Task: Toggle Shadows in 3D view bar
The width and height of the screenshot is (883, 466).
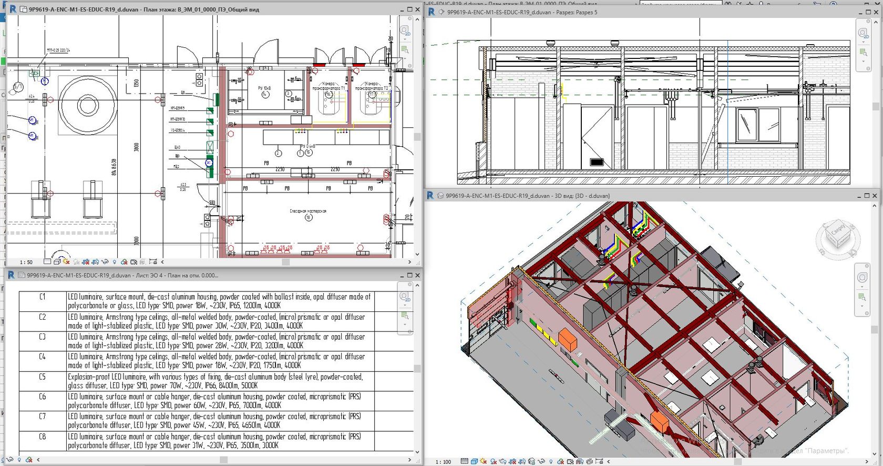Action: point(494,461)
